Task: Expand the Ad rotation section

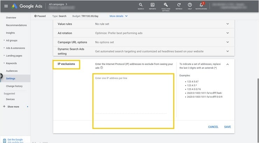Action: (x=227, y=33)
